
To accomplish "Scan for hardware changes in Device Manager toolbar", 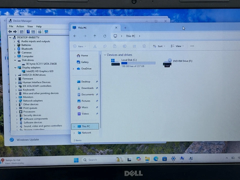I will pyautogui.click(x=46, y=31).
